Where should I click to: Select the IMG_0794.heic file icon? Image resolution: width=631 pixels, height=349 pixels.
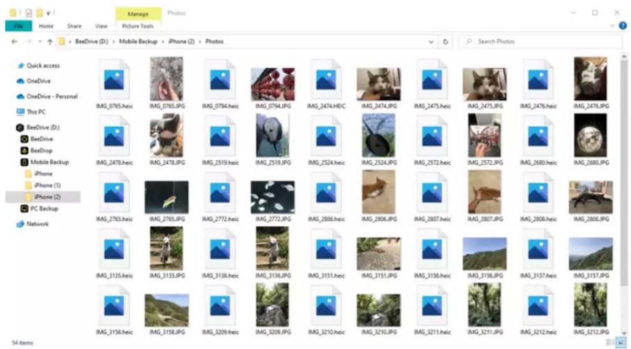[x=220, y=80]
